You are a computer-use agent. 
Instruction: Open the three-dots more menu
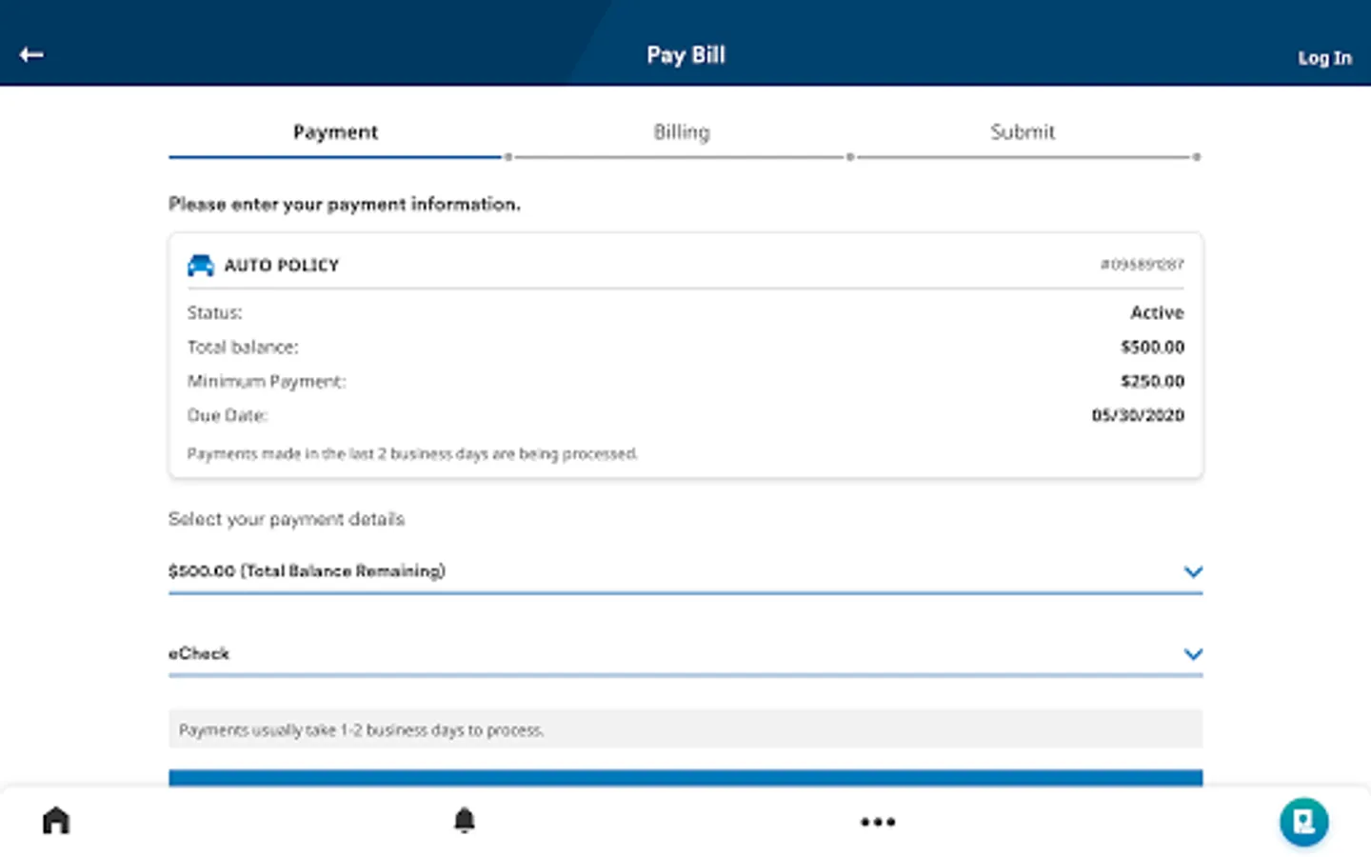[x=877, y=822]
